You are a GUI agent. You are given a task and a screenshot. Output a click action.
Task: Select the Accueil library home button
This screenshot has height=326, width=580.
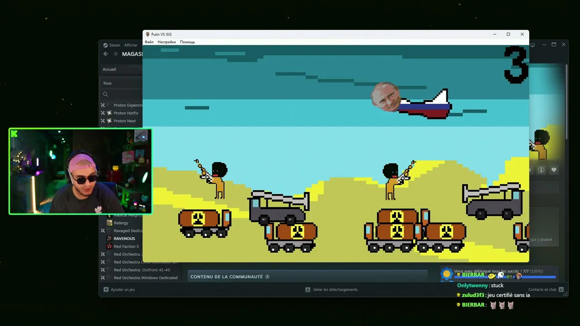[x=121, y=69]
